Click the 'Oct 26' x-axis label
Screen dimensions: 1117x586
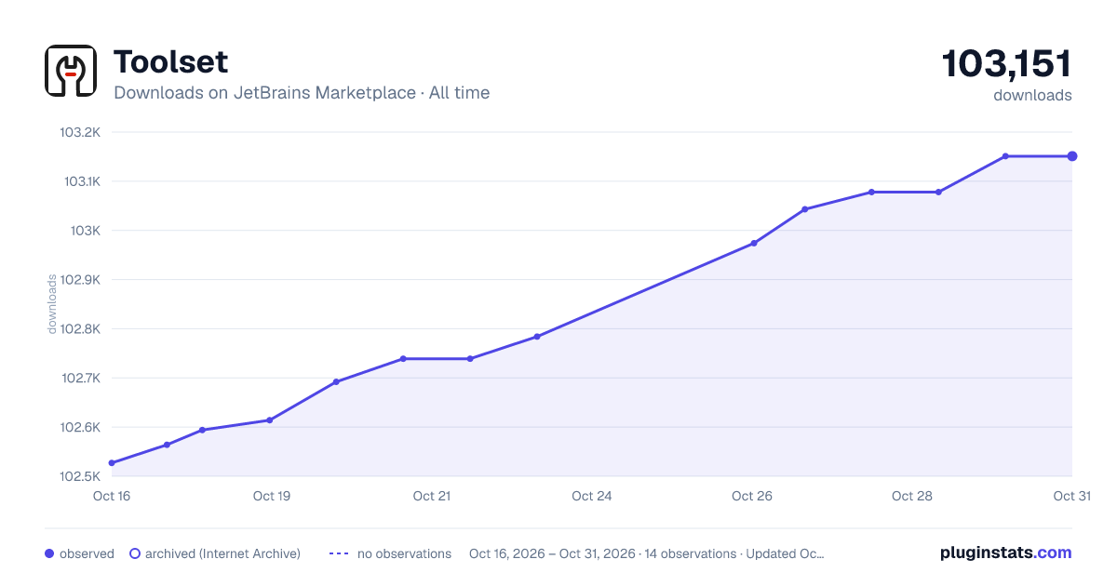[x=752, y=496]
